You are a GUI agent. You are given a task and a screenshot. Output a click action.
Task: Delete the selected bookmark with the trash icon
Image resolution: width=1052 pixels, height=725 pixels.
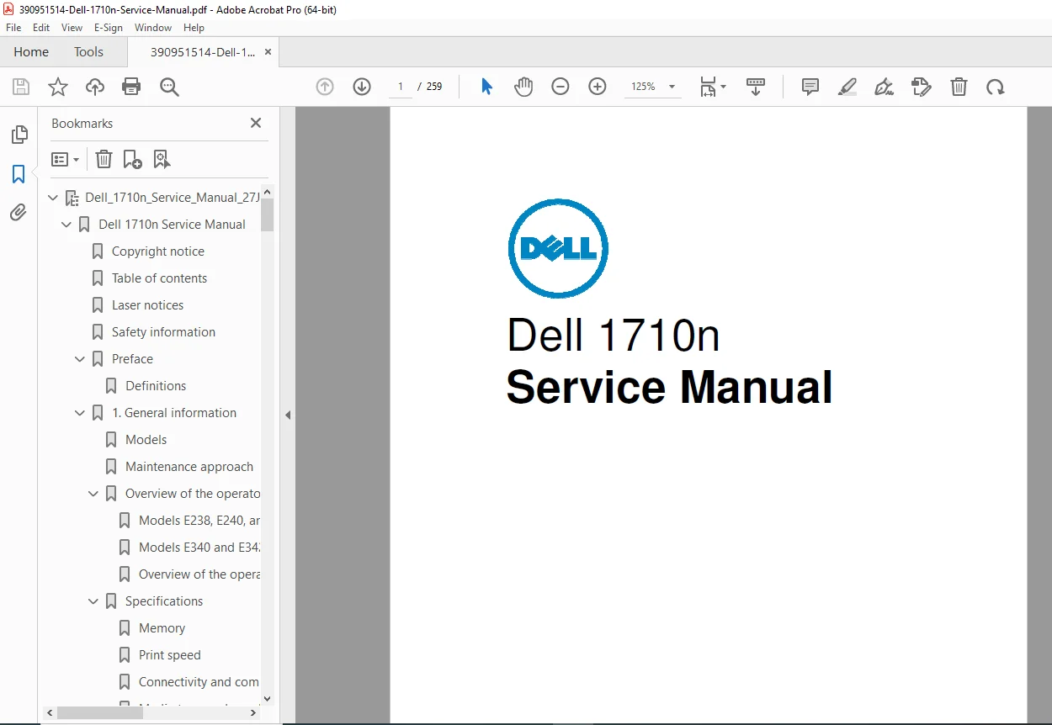(104, 159)
